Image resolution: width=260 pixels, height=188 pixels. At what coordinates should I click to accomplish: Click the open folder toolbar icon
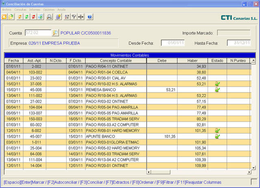(x=10, y=17)
